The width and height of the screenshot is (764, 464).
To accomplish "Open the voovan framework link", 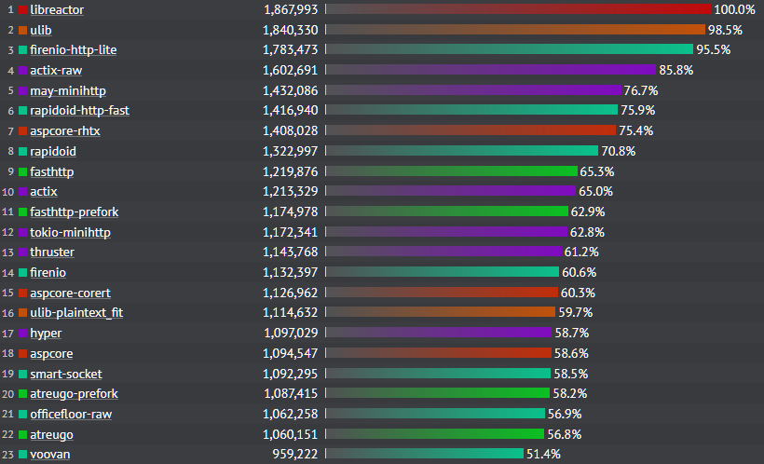I will click(49, 455).
